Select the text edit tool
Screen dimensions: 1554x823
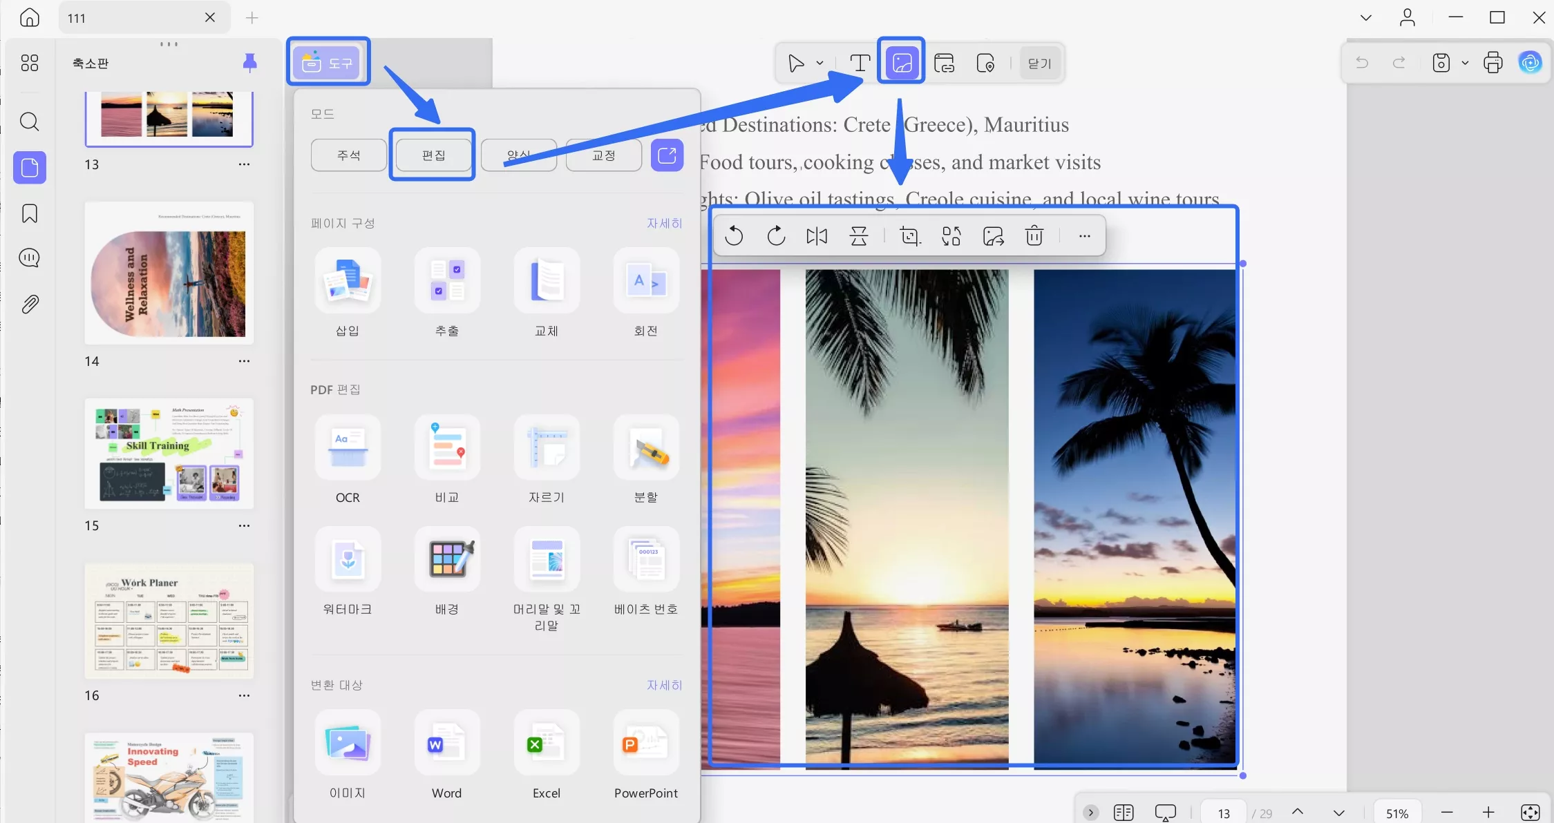coord(860,63)
